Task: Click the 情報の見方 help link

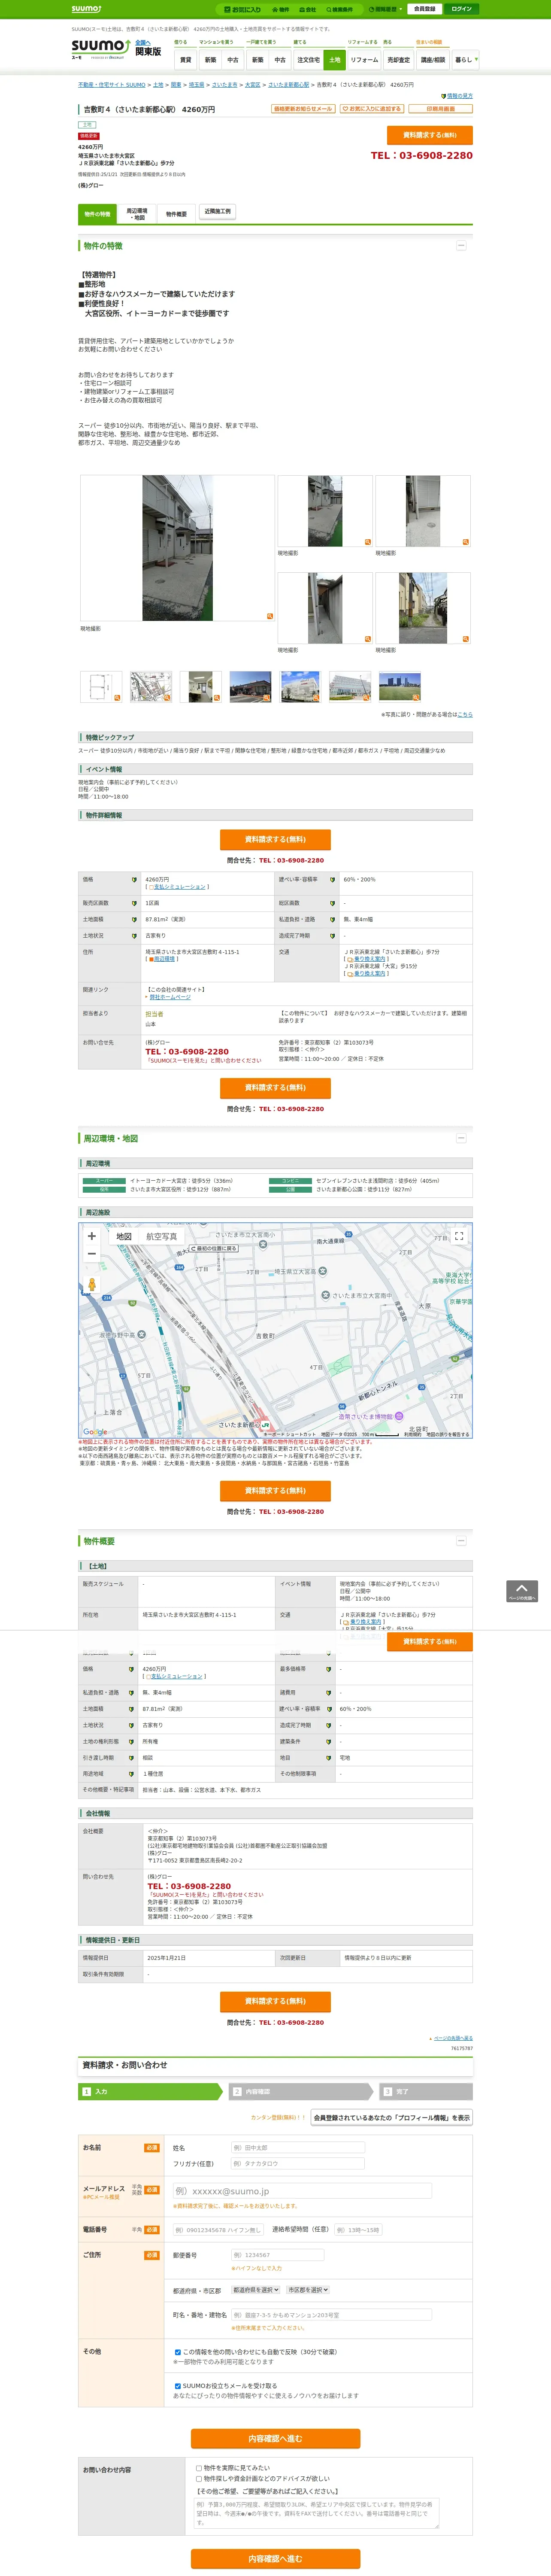Action: pyautogui.click(x=459, y=96)
